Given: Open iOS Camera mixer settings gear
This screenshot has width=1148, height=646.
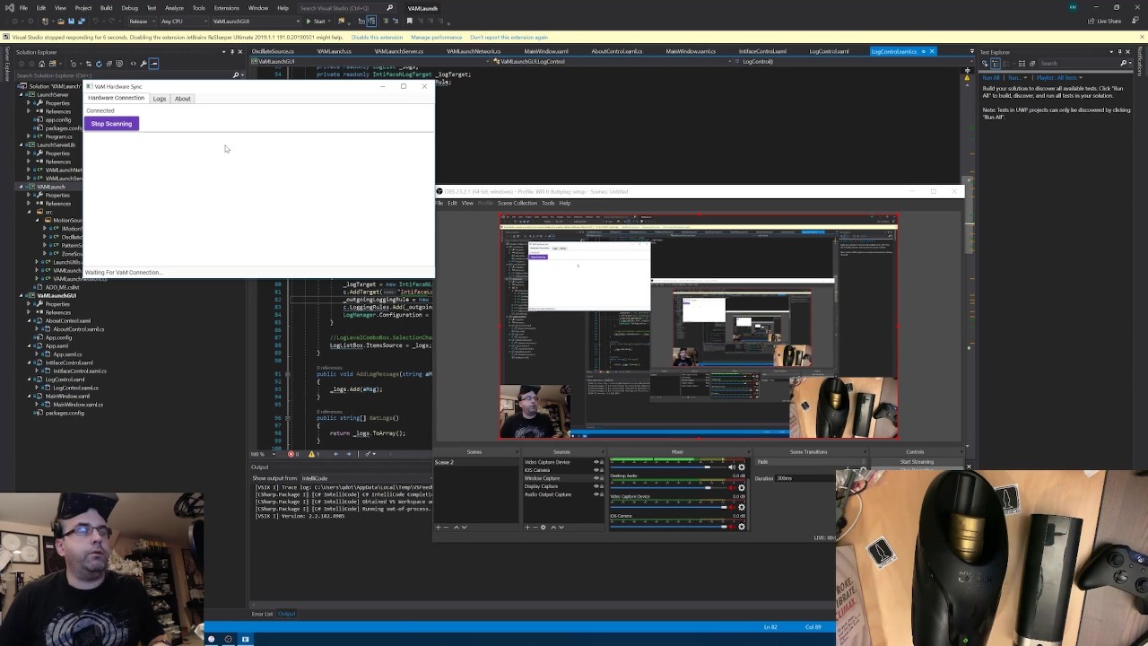Looking at the screenshot, I should pyautogui.click(x=742, y=527).
